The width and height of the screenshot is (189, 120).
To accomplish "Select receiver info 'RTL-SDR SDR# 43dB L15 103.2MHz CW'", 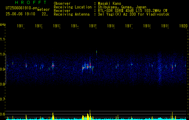I will pos(133,11).
